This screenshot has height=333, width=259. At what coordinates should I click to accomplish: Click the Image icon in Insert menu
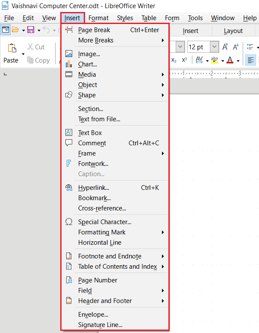(69, 54)
